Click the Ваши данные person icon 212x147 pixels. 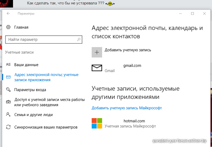coord(8,65)
